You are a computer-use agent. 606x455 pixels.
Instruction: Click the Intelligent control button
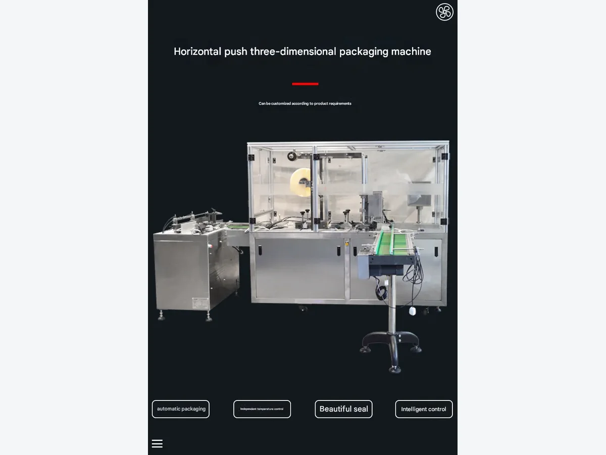(424, 409)
